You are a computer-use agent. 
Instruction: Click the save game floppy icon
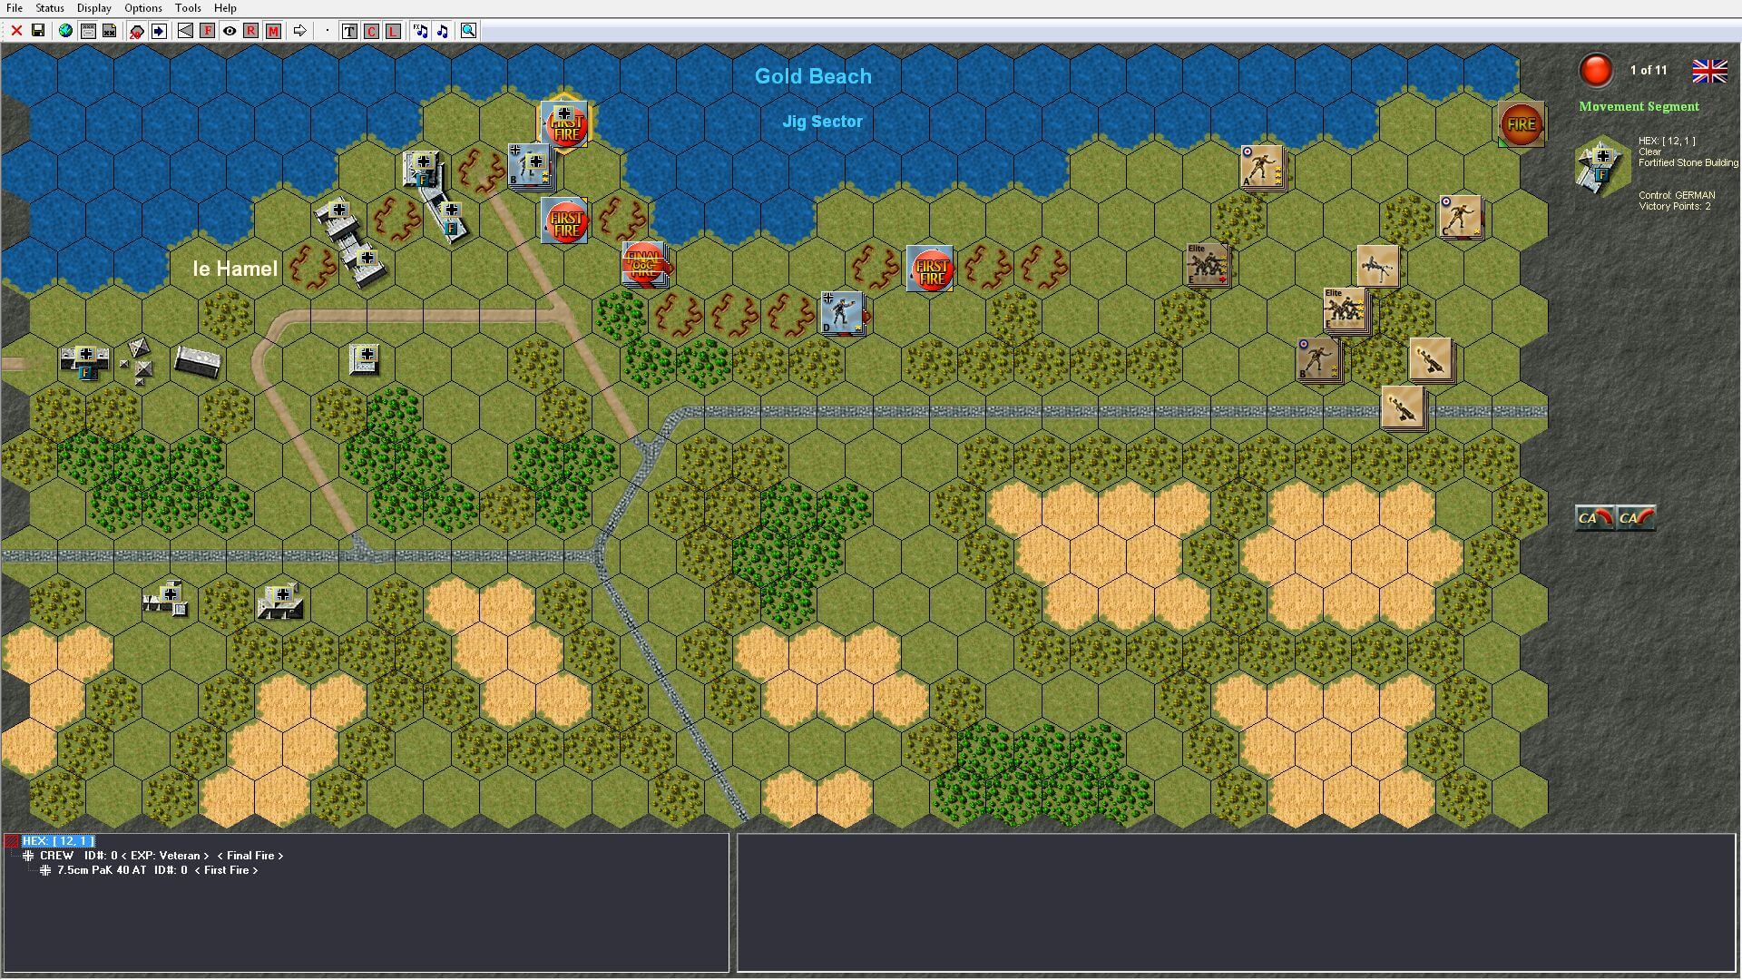pos(38,31)
